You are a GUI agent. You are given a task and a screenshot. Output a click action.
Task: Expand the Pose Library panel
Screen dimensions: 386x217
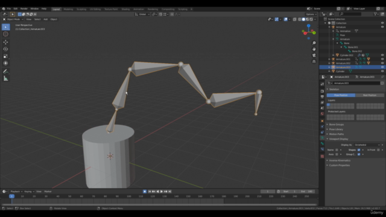(336, 130)
